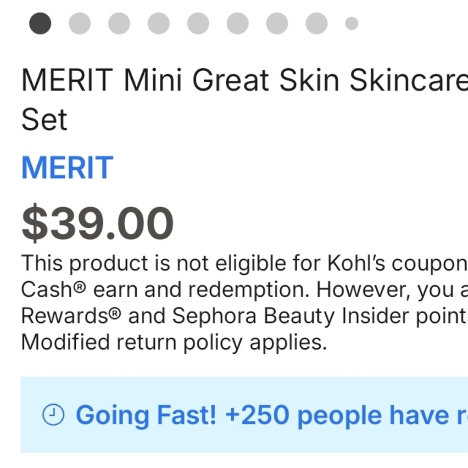Viewport: 468px width, 468px height.
Task: Select the dark active first carousel dot
Action: coord(40,23)
